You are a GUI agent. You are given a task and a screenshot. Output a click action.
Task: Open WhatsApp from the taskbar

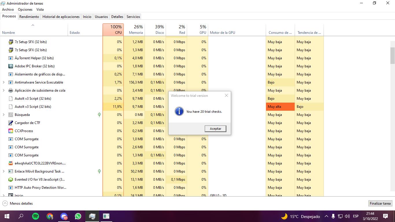pos(78,216)
